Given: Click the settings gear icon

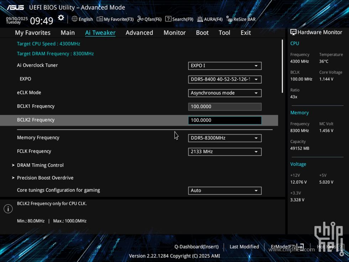Looking at the screenshot, I should coord(61,18).
